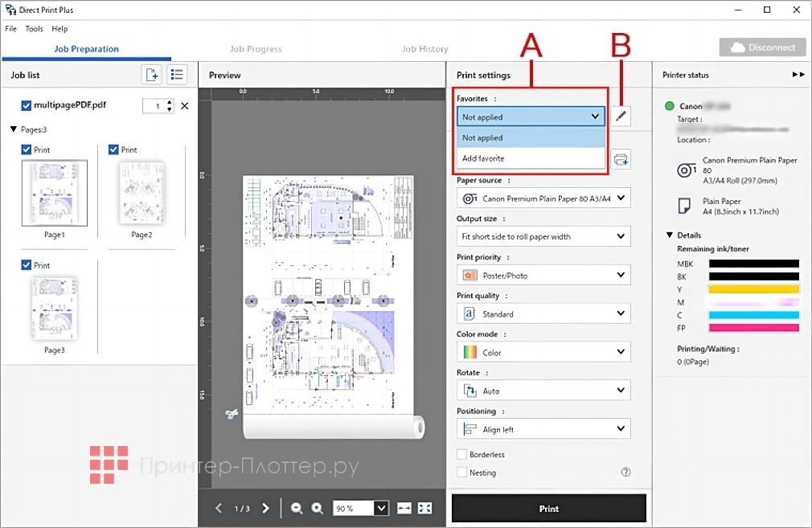Click the zoom out magnifier icon
The height and width of the screenshot is (528, 812).
click(x=297, y=508)
